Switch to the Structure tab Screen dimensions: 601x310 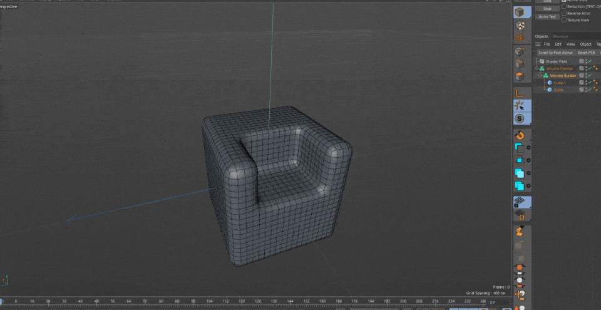tap(560, 36)
